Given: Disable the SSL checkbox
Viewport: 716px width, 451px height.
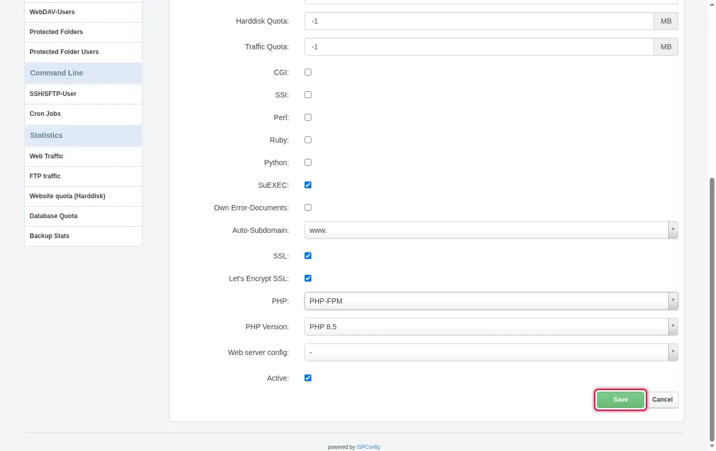Looking at the screenshot, I should [x=308, y=256].
